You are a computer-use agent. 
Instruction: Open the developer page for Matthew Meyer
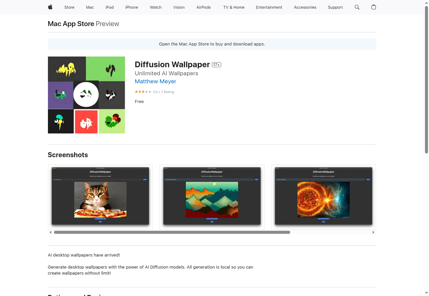[x=155, y=81]
